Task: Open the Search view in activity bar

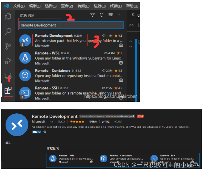Action: point(8,31)
